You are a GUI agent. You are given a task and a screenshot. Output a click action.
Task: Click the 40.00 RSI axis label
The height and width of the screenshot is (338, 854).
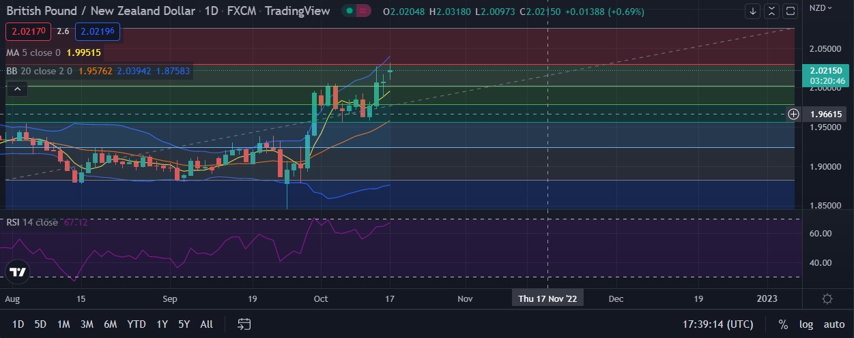(x=820, y=262)
